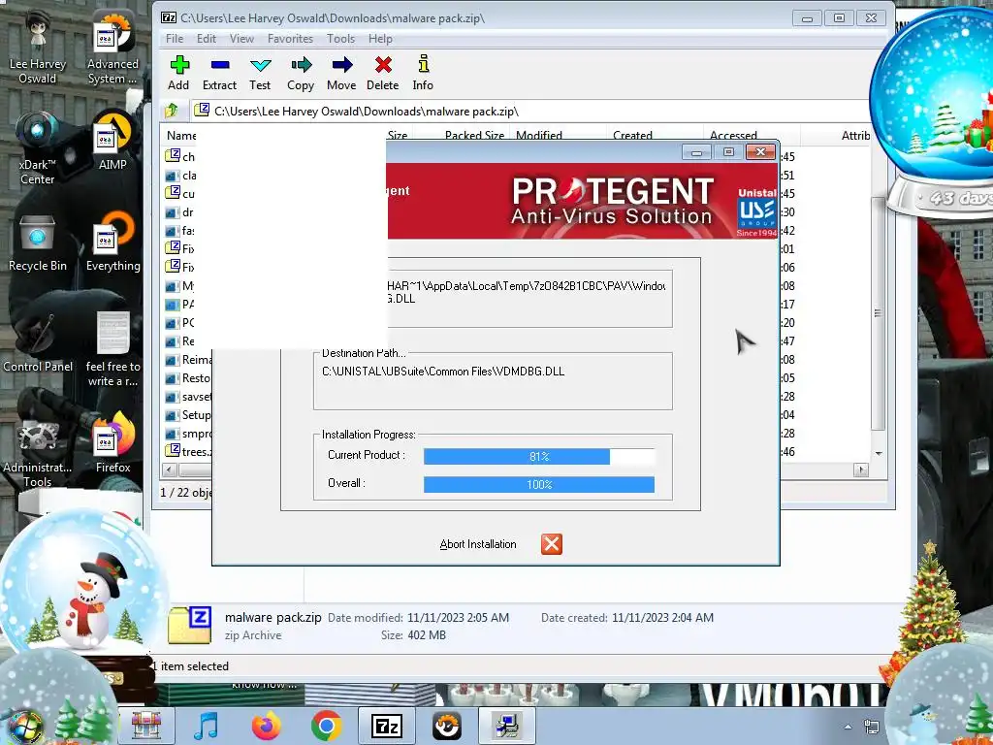Click the Extract toolbar icon

coord(220,74)
